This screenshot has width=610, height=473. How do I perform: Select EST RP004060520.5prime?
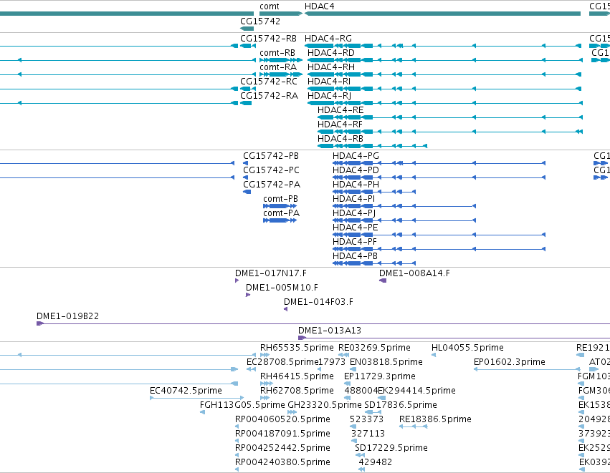282,420
